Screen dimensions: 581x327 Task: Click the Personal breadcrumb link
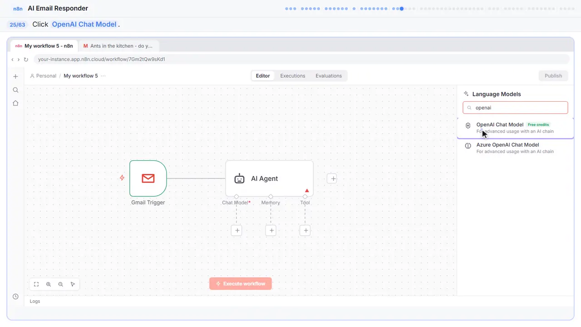coord(43,76)
